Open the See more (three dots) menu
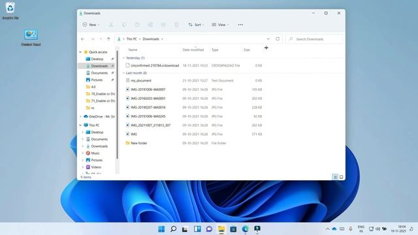The image size is (418, 235). coord(240,25)
